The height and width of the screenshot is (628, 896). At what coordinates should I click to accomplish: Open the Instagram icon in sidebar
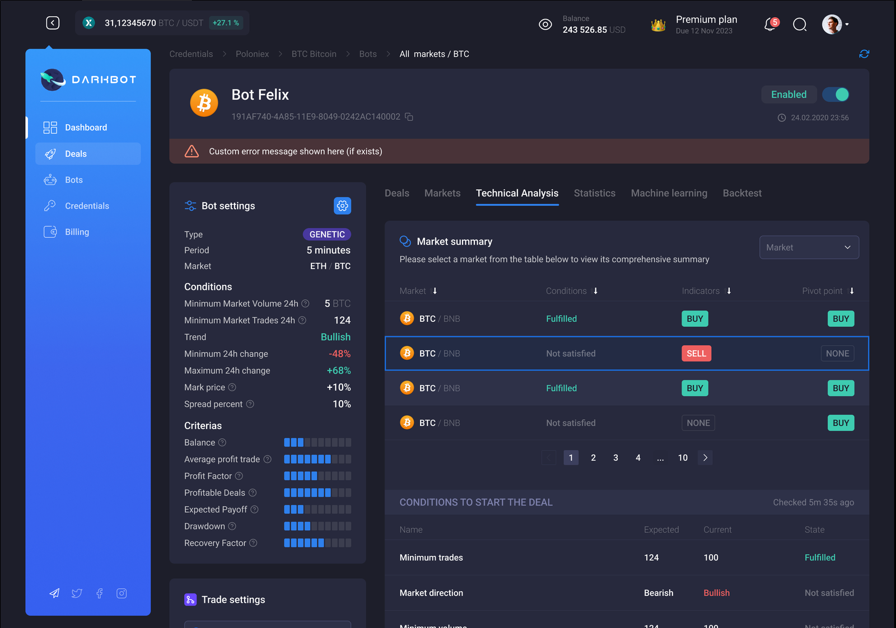click(122, 593)
